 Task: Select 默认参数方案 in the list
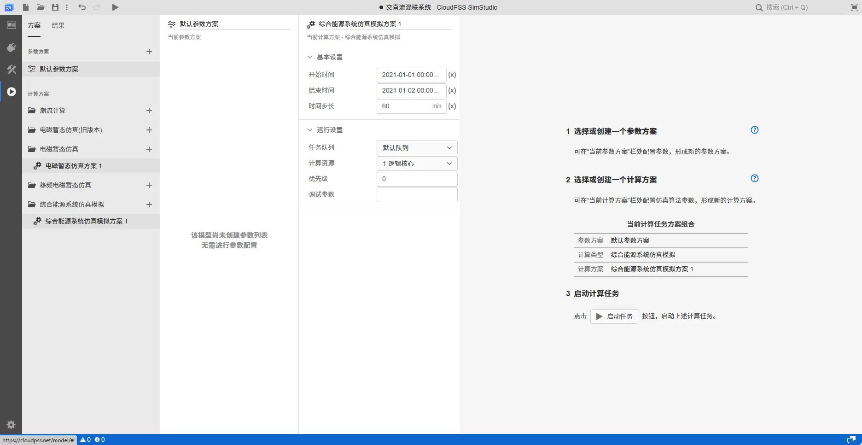click(91, 69)
